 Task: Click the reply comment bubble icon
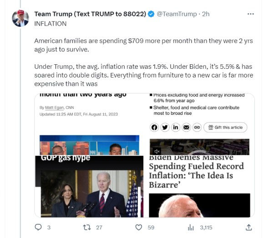(x=38, y=227)
